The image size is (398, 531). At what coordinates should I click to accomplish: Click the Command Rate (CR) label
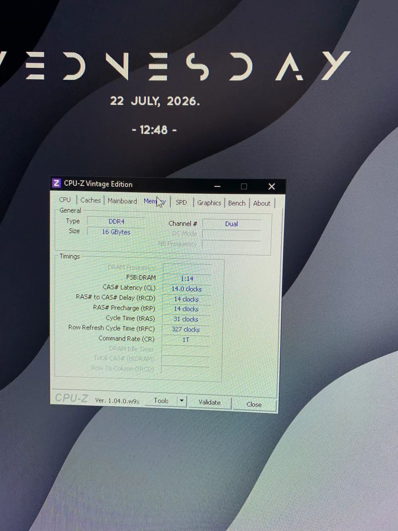[x=126, y=339]
